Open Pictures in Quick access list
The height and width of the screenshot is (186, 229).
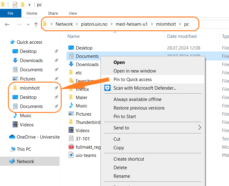(27, 79)
